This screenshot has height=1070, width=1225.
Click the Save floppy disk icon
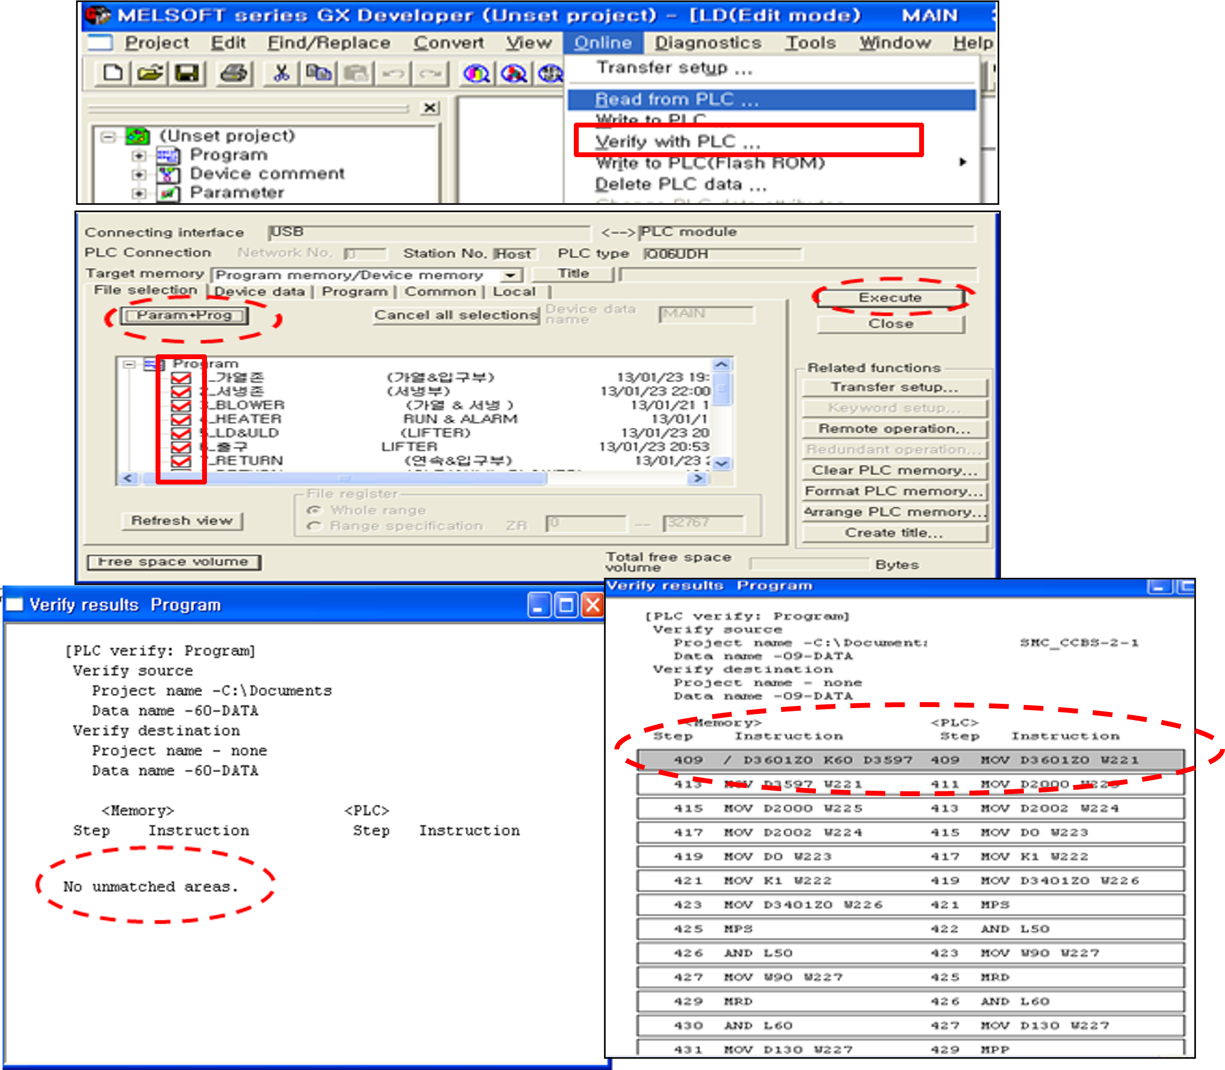pos(187,73)
